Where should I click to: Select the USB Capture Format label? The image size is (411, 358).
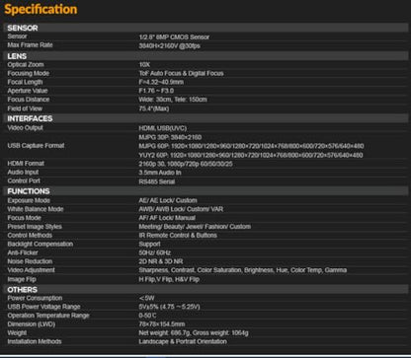tap(36, 146)
